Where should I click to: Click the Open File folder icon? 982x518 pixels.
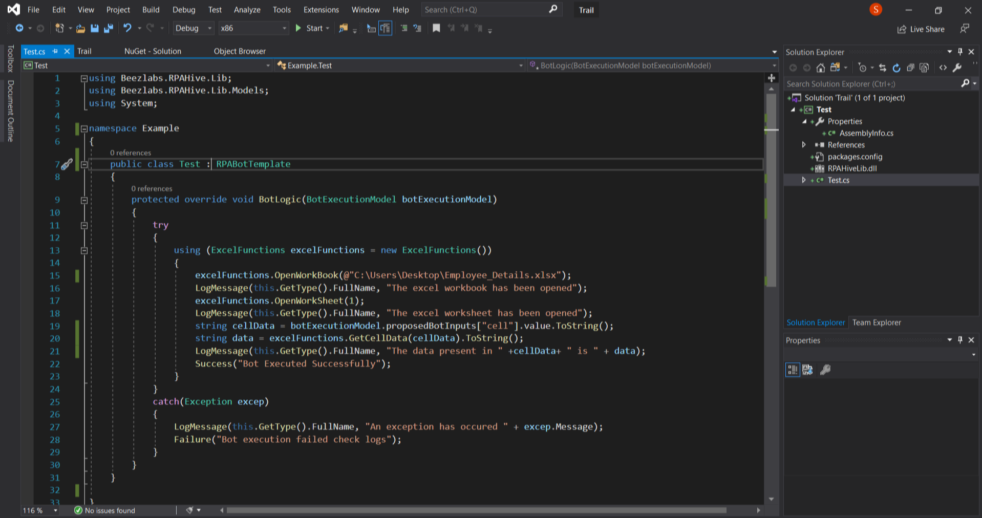(81, 28)
